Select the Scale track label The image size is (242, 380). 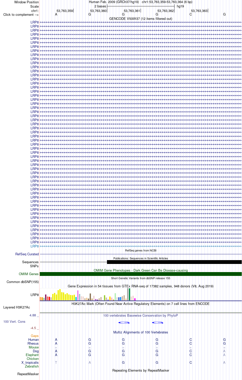click(x=34, y=6)
